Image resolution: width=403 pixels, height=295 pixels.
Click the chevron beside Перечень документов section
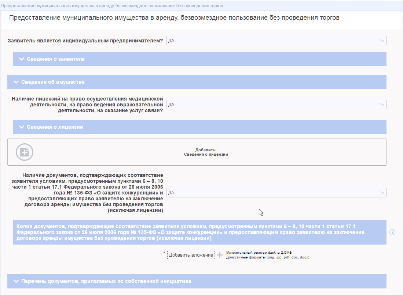point(16,281)
